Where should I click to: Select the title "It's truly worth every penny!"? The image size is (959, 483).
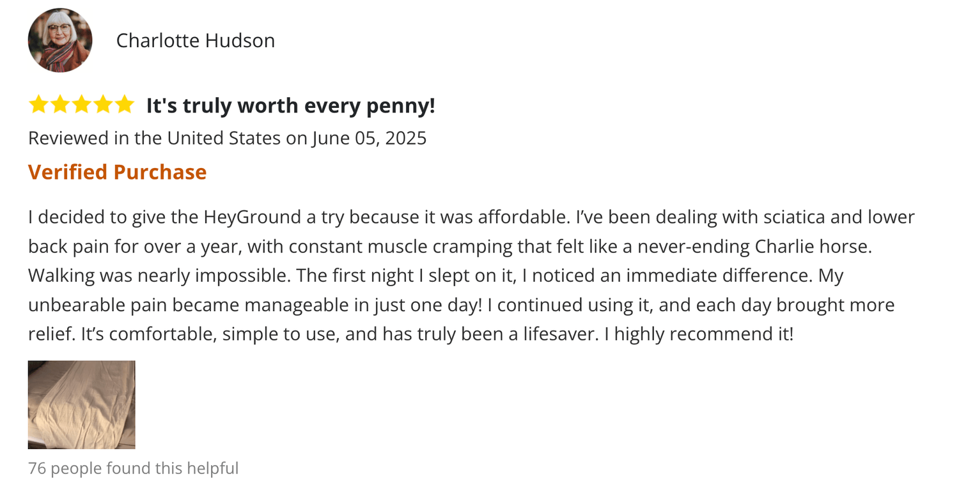click(x=290, y=105)
